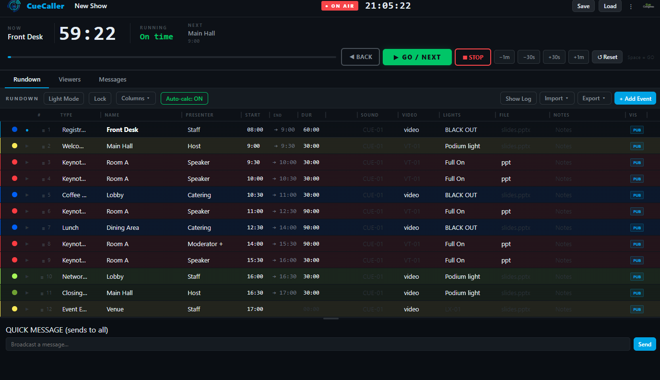Switch to the Messages tab
The image size is (660, 380).
(113, 79)
